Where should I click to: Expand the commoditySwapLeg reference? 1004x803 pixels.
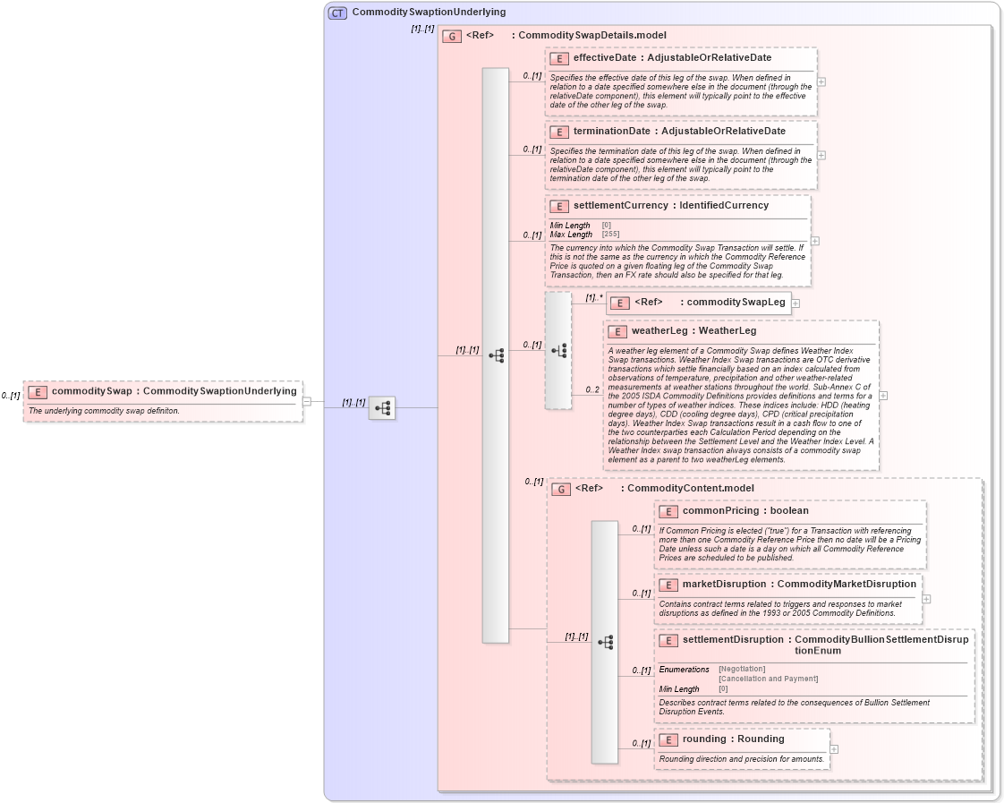[x=796, y=303]
